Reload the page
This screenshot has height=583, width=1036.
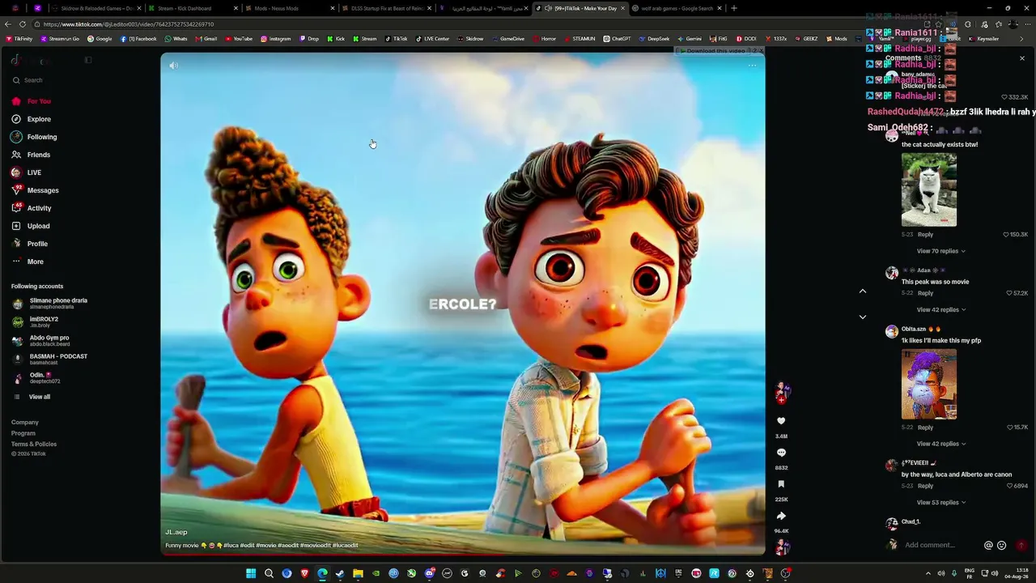click(x=23, y=24)
